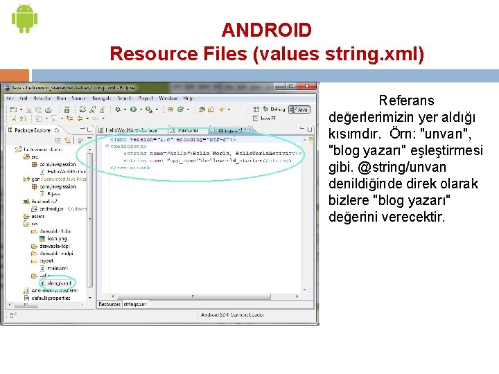Click the green Run toolbar icon

click(x=133, y=109)
